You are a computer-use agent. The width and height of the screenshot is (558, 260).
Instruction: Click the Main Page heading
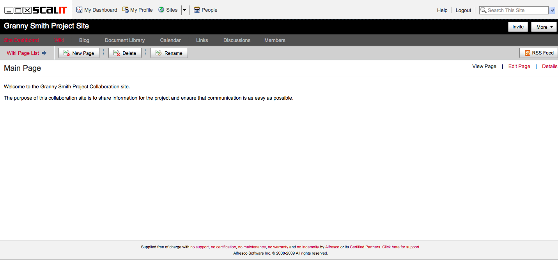click(x=22, y=68)
